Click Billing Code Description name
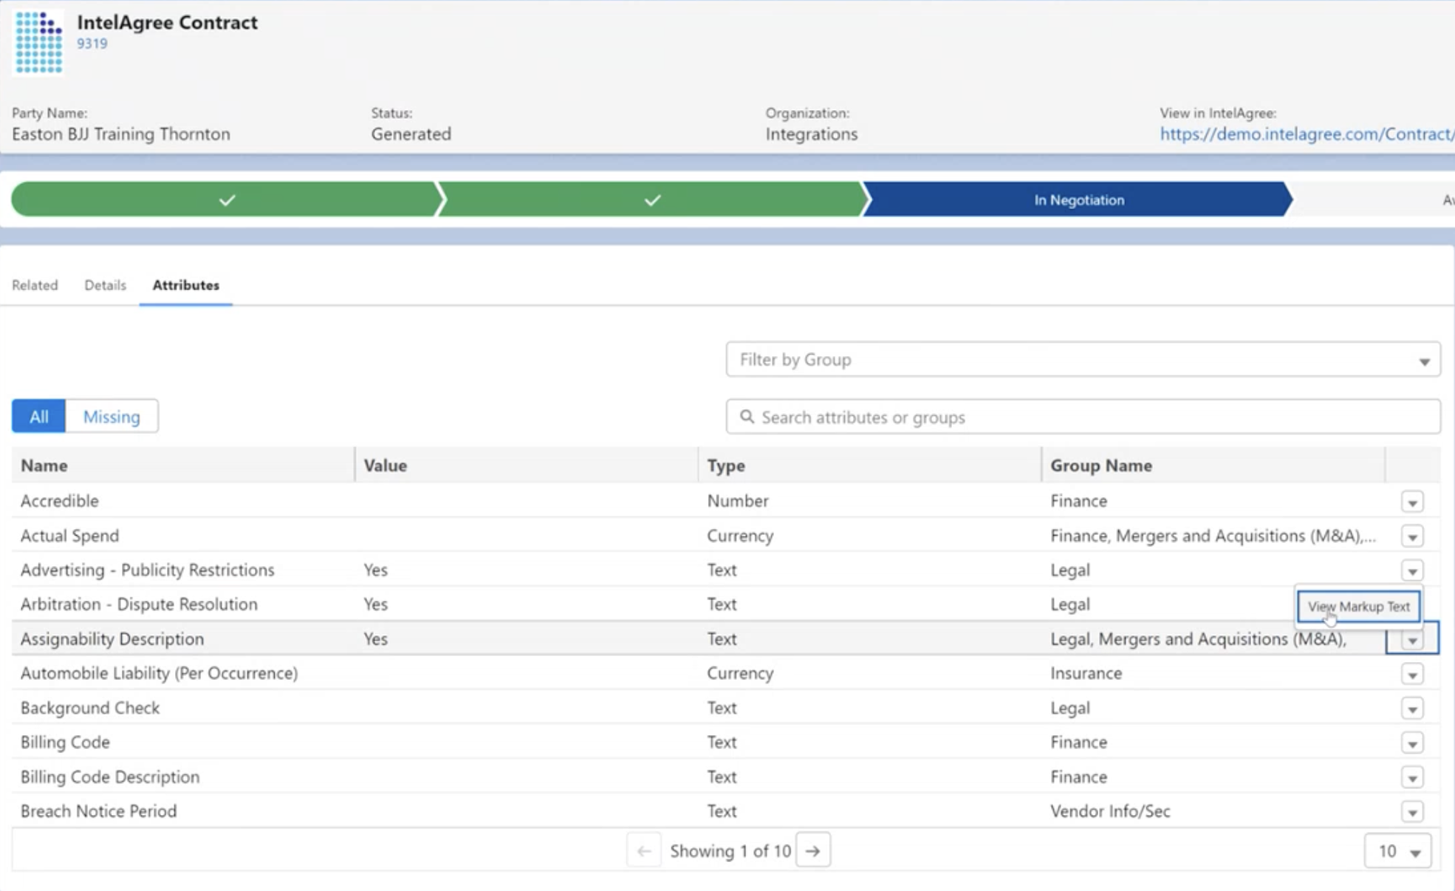Image resolution: width=1455 pixels, height=891 pixels. [110, 776]
